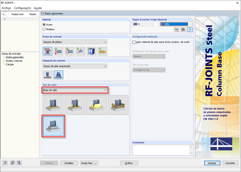Choose the pocket foundation joint type thumbnail
The width and height of the screenshot is (241, 172).
(53, 126)
